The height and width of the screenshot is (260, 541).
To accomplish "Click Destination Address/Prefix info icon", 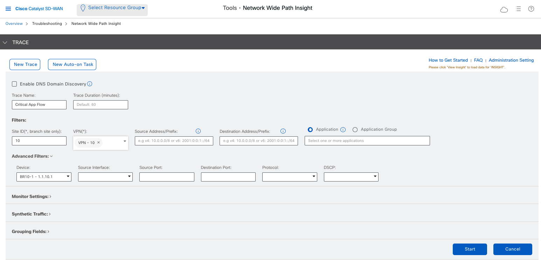I will (x=283, y=131).
